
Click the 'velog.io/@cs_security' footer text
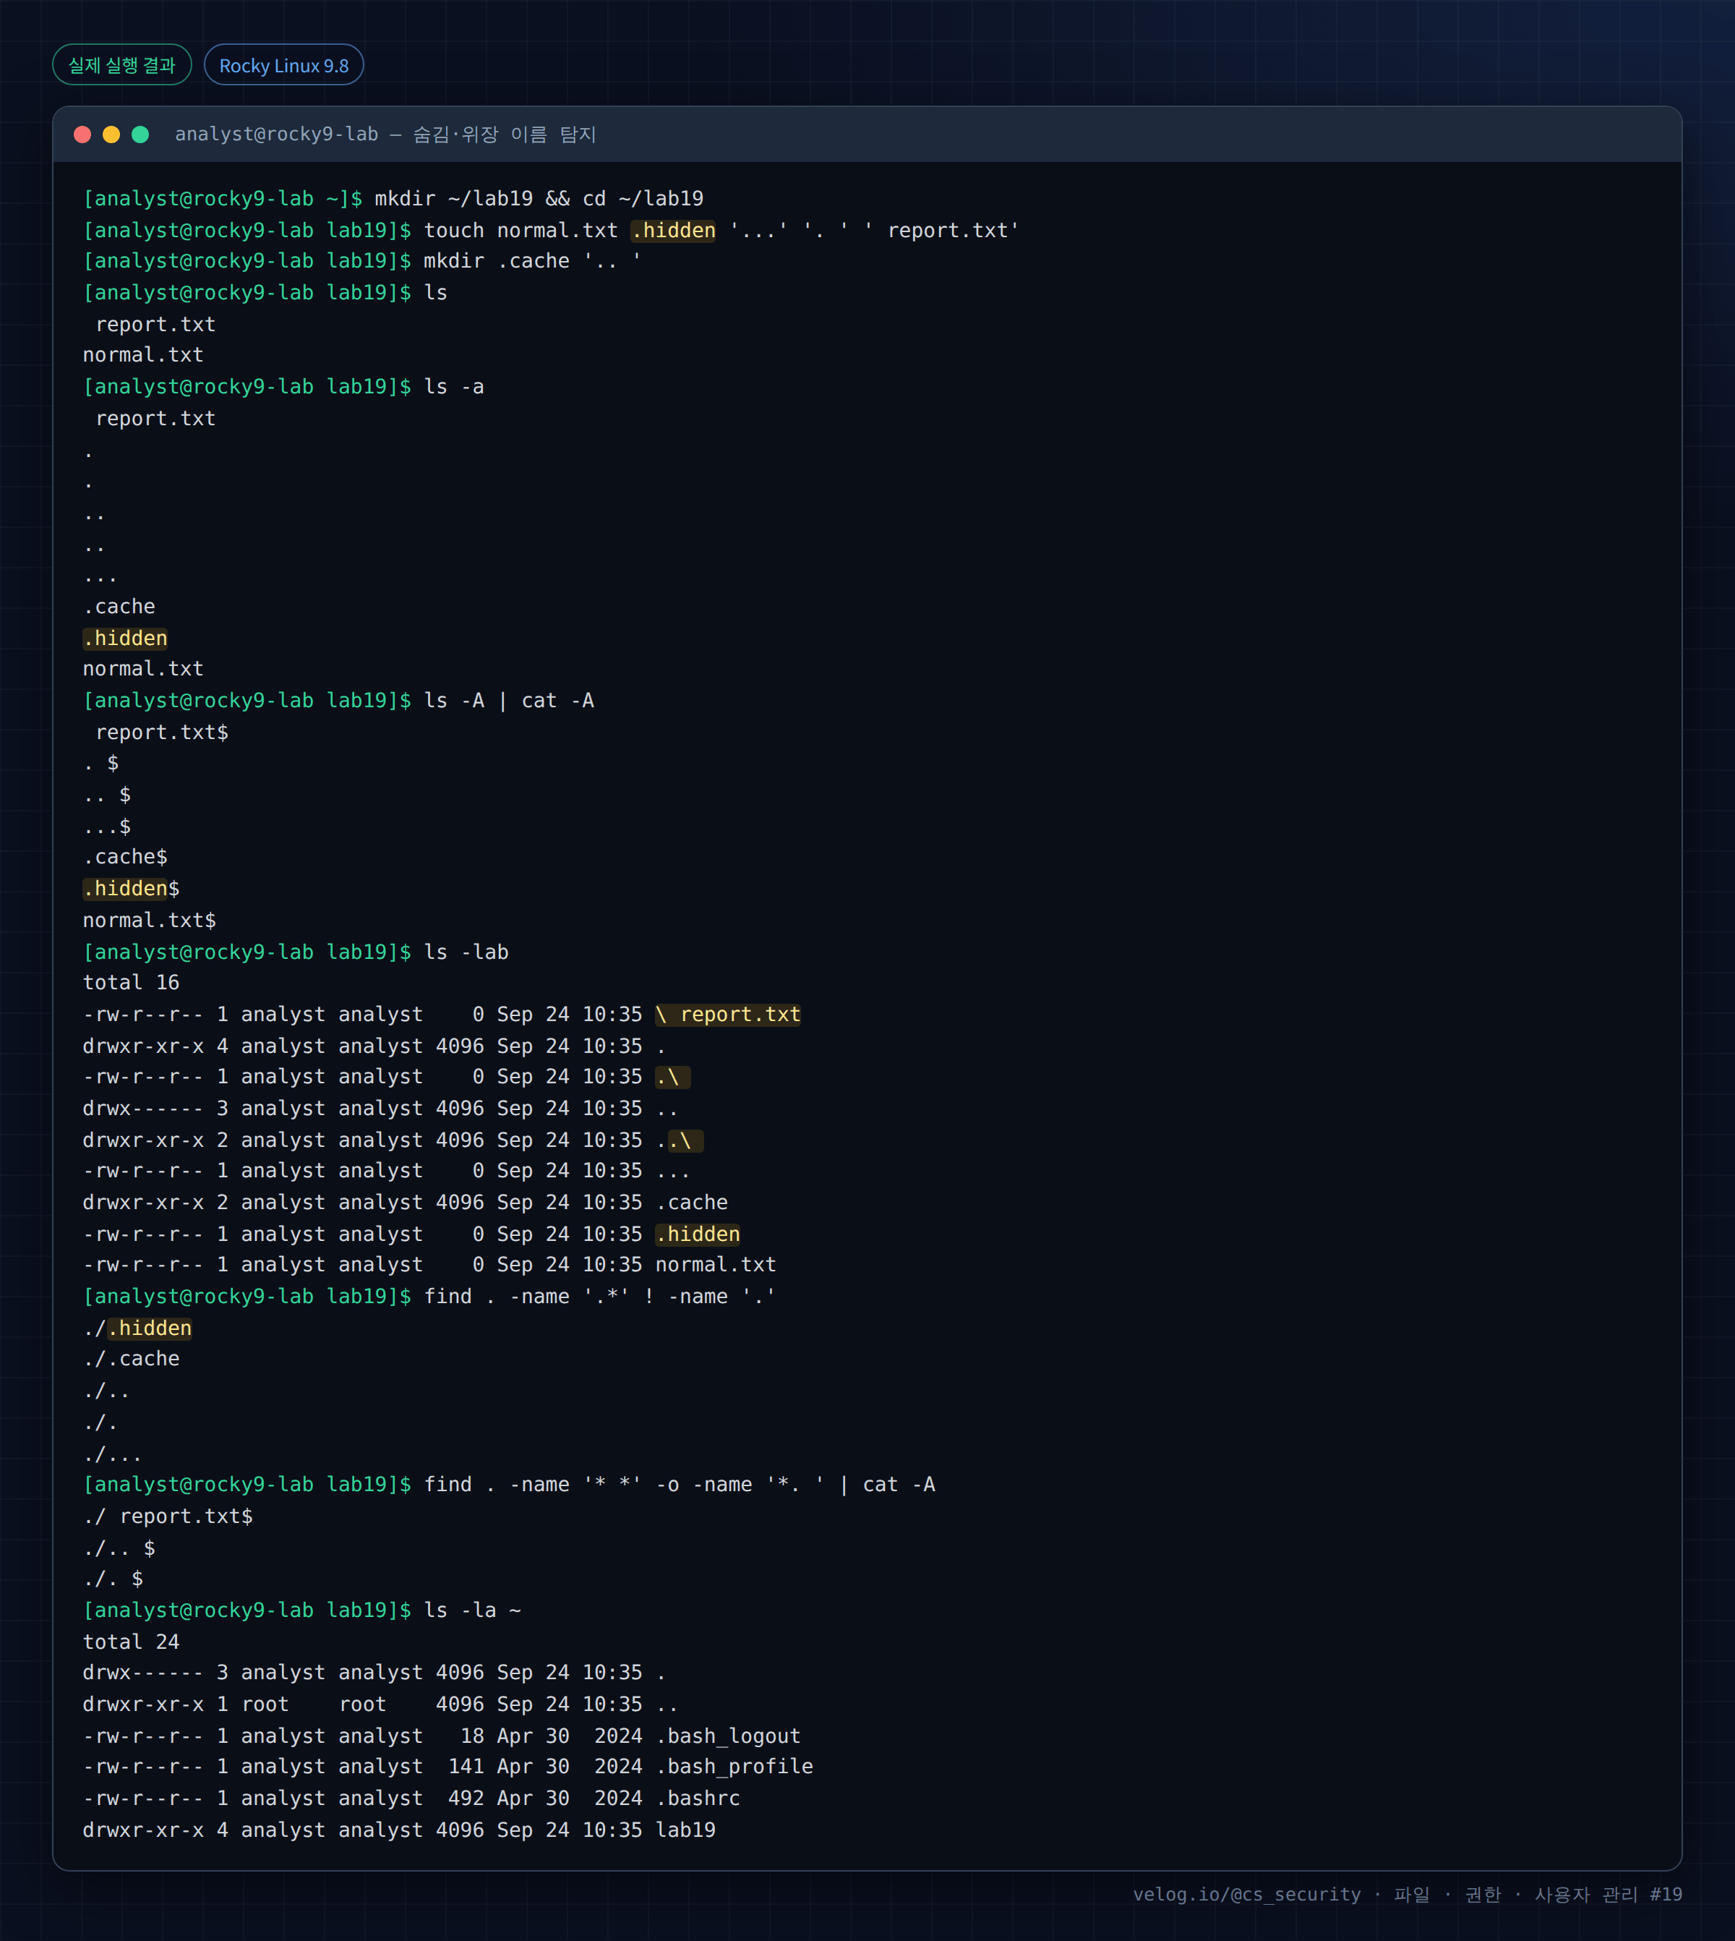coord(1247,1894)
